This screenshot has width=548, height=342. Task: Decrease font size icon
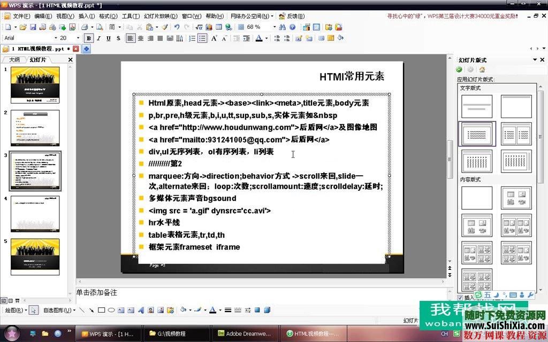click(224, 38)
